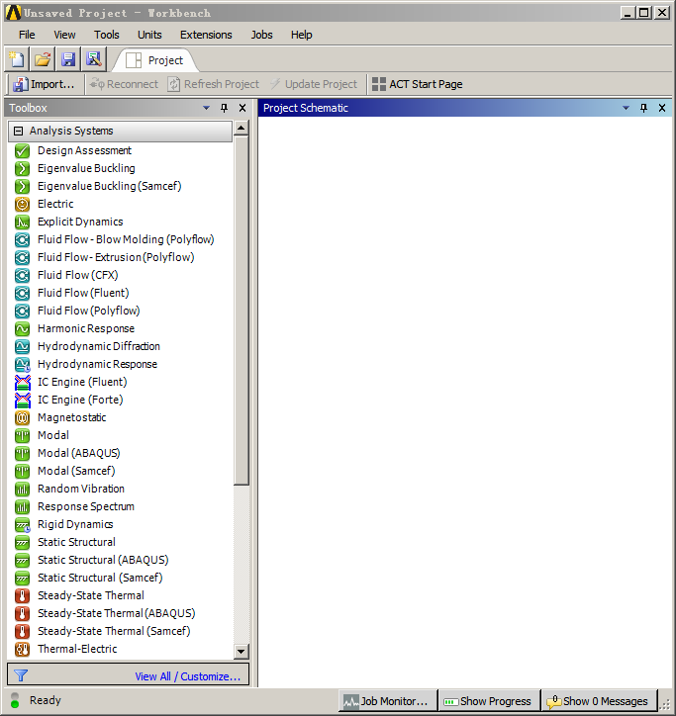
Task: Click the Thermal-Electric icon
Action: point(22,649)
